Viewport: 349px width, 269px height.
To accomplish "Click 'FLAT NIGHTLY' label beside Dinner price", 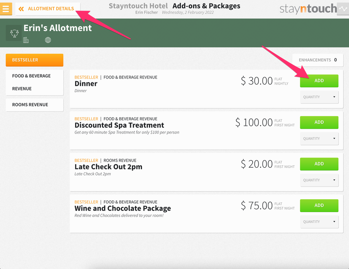I will tap(281, 81).
